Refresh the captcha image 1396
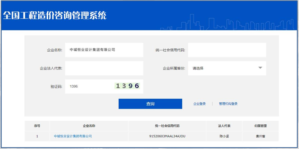 [x=127, y=86]
